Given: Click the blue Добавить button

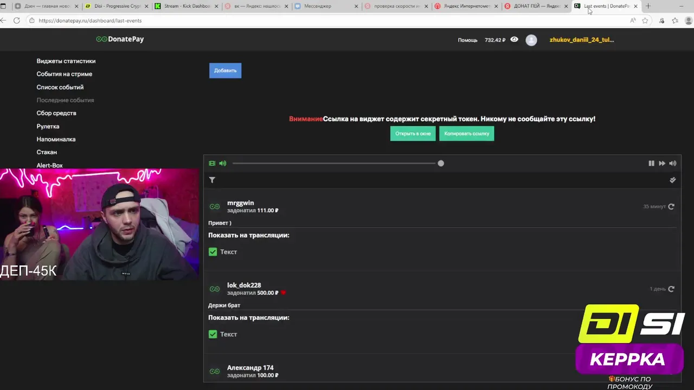Looking at the screenshot, I should [x=225, y=70].
